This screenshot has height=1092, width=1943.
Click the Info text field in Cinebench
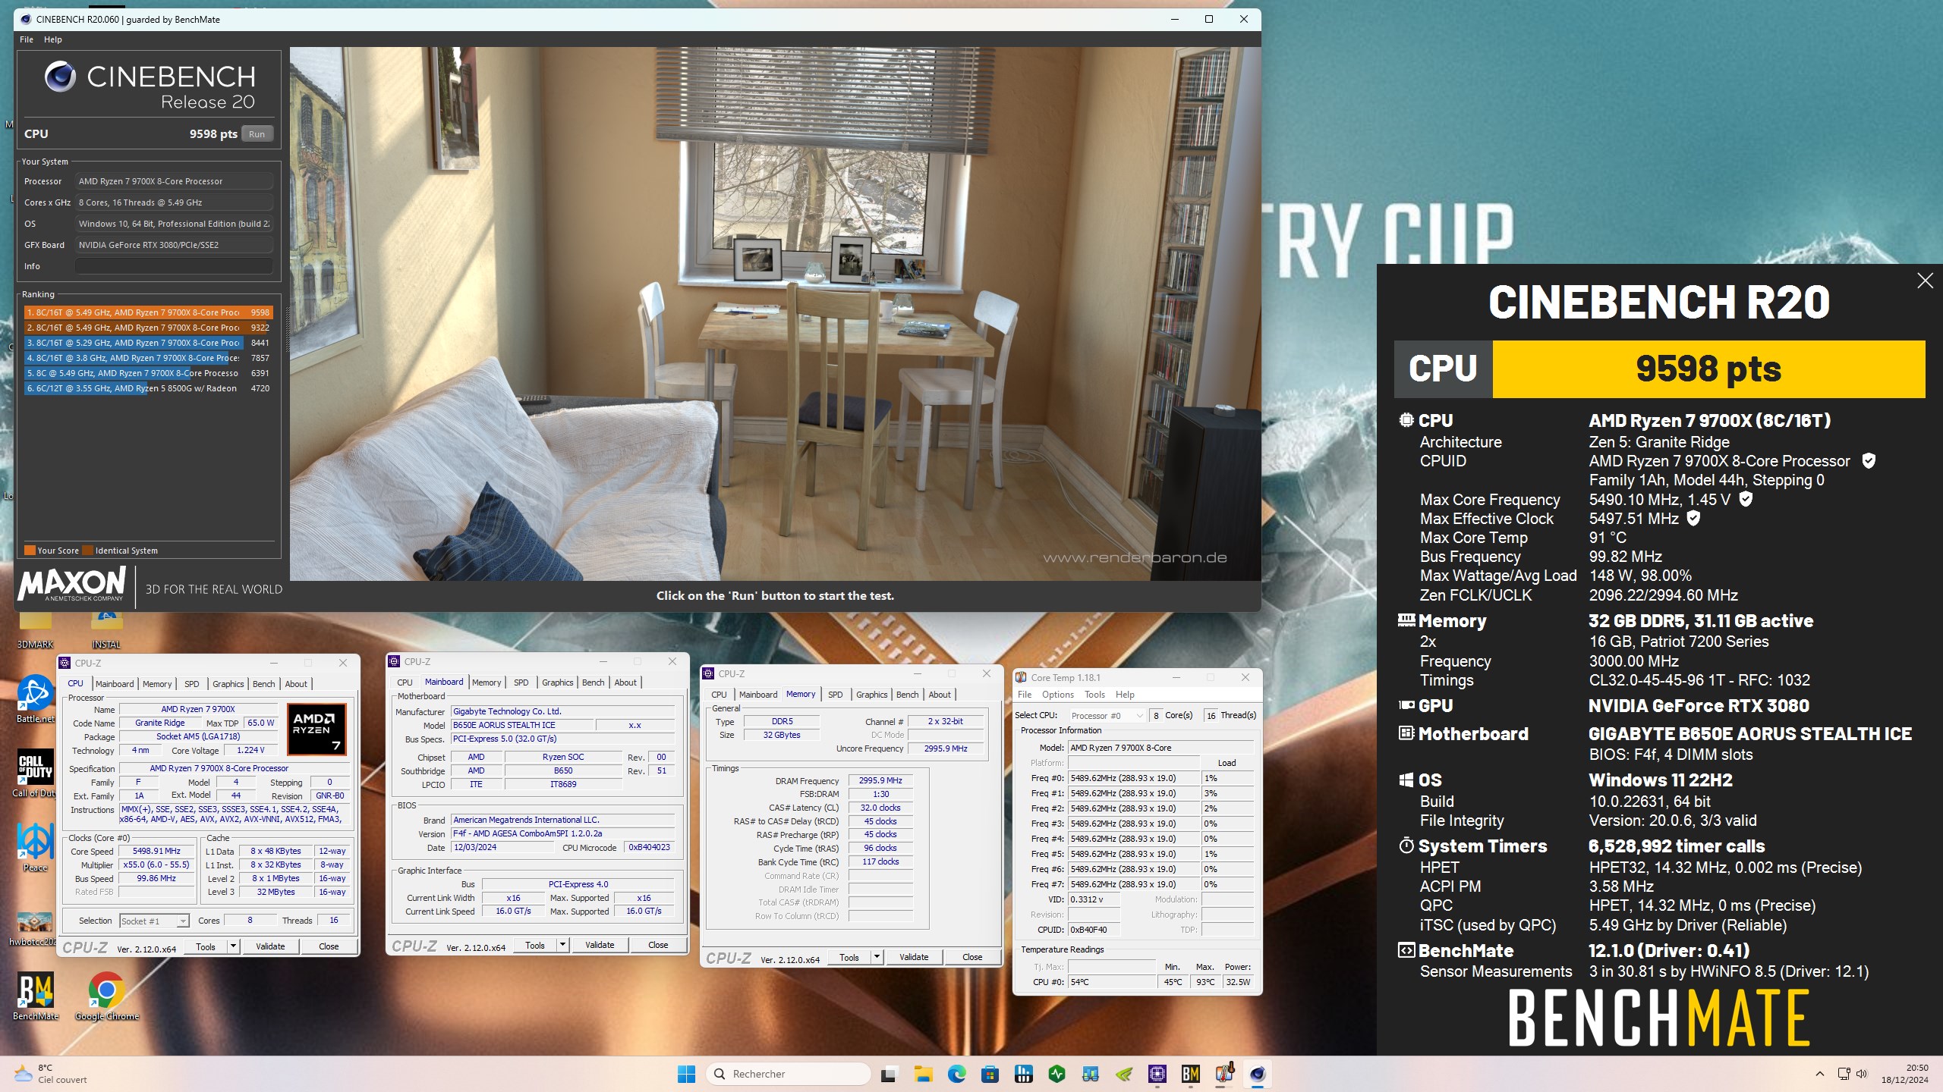tap(174, 266)
